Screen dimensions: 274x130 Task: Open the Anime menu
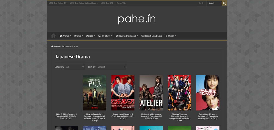click(65, 36)
